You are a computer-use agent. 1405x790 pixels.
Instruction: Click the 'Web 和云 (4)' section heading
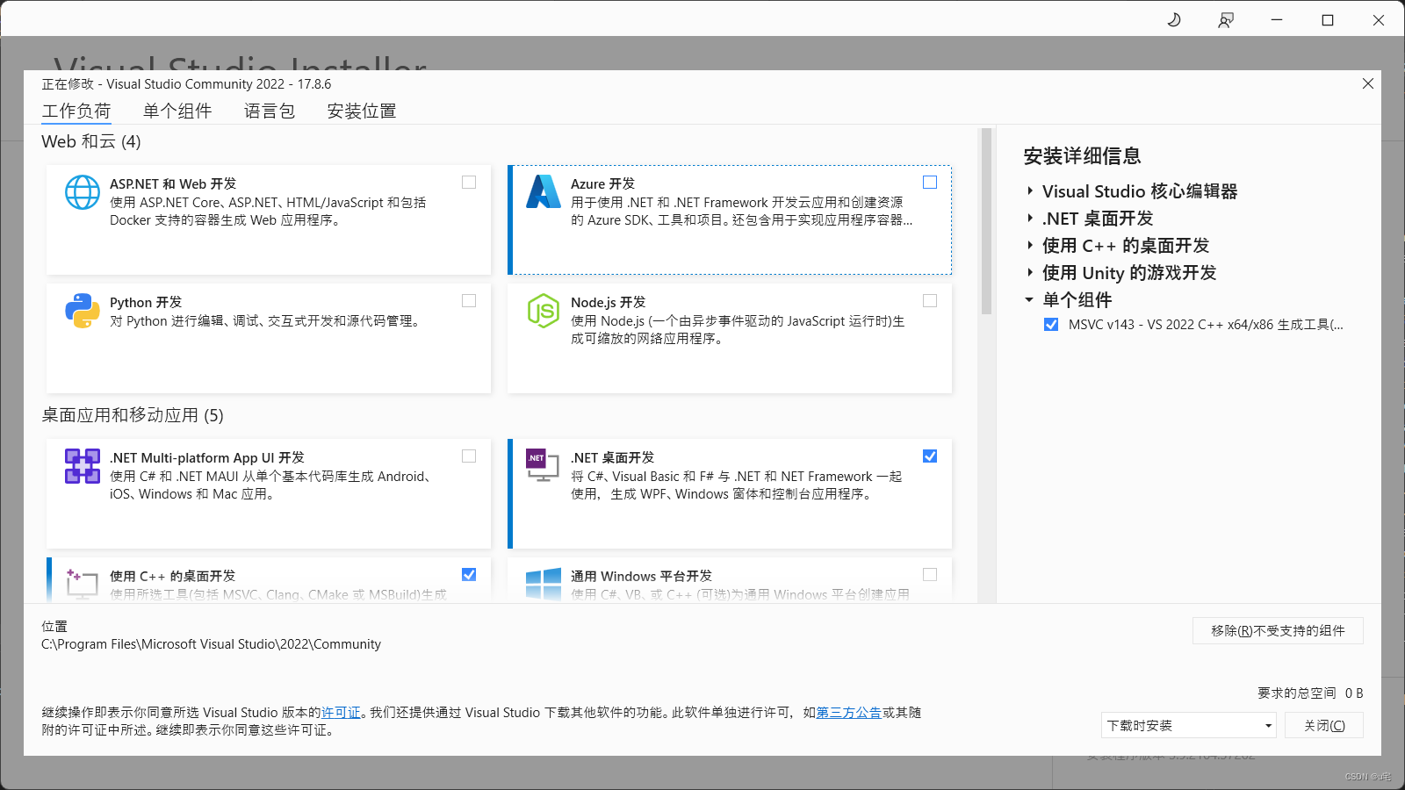pyautogui.click(x=91, y=141)
